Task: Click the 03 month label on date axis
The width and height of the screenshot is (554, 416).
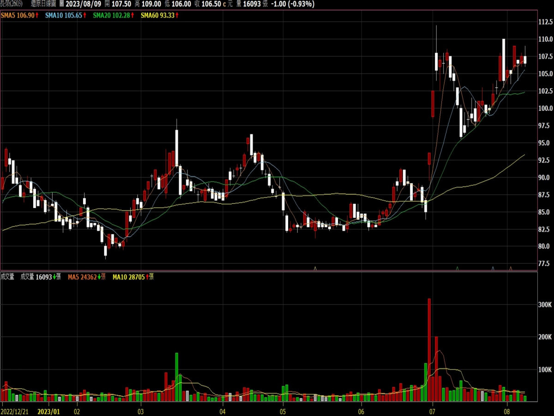Action: pyautogui.click(x=141, y=411)
